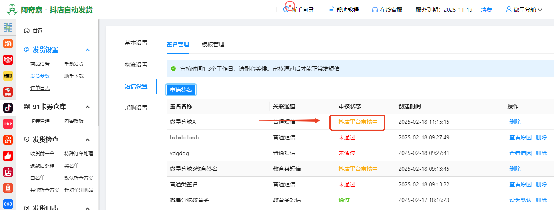Open the Taobao platform icon in sidebar

tap(8, 44)
